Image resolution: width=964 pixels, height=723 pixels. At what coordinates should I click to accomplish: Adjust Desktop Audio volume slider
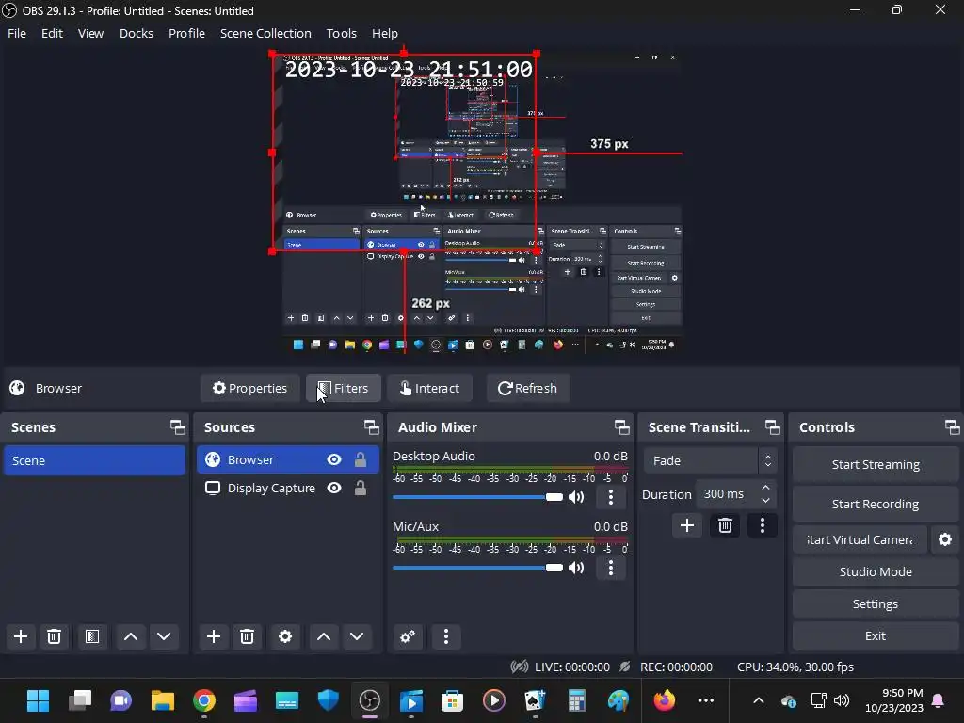coord(477,497)
